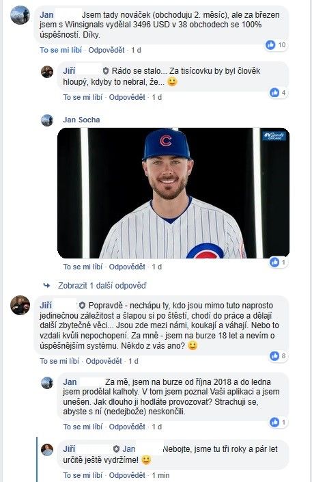
Task: Click the reply arrow icon beside 'Zobrazit 1 další odpověď'
Action: click(46, 286)
